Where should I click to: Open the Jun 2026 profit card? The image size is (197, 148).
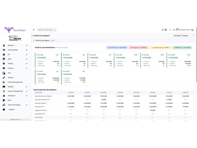[180, 60]
